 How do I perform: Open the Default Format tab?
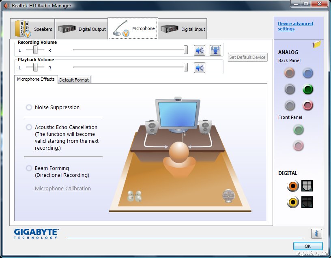coord(74,80)
